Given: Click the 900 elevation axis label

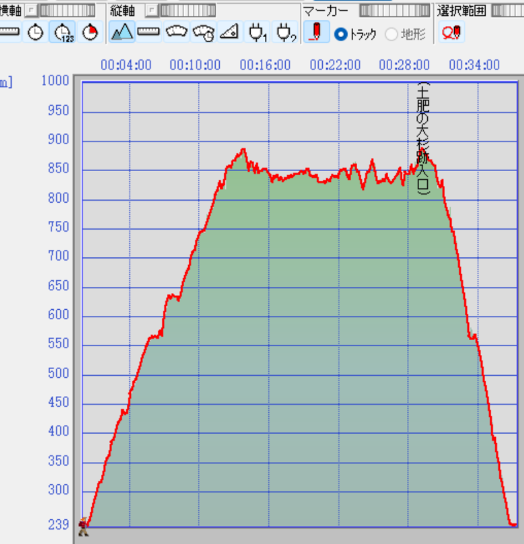Looking at the screenshot, I should (x=58, y=139).
